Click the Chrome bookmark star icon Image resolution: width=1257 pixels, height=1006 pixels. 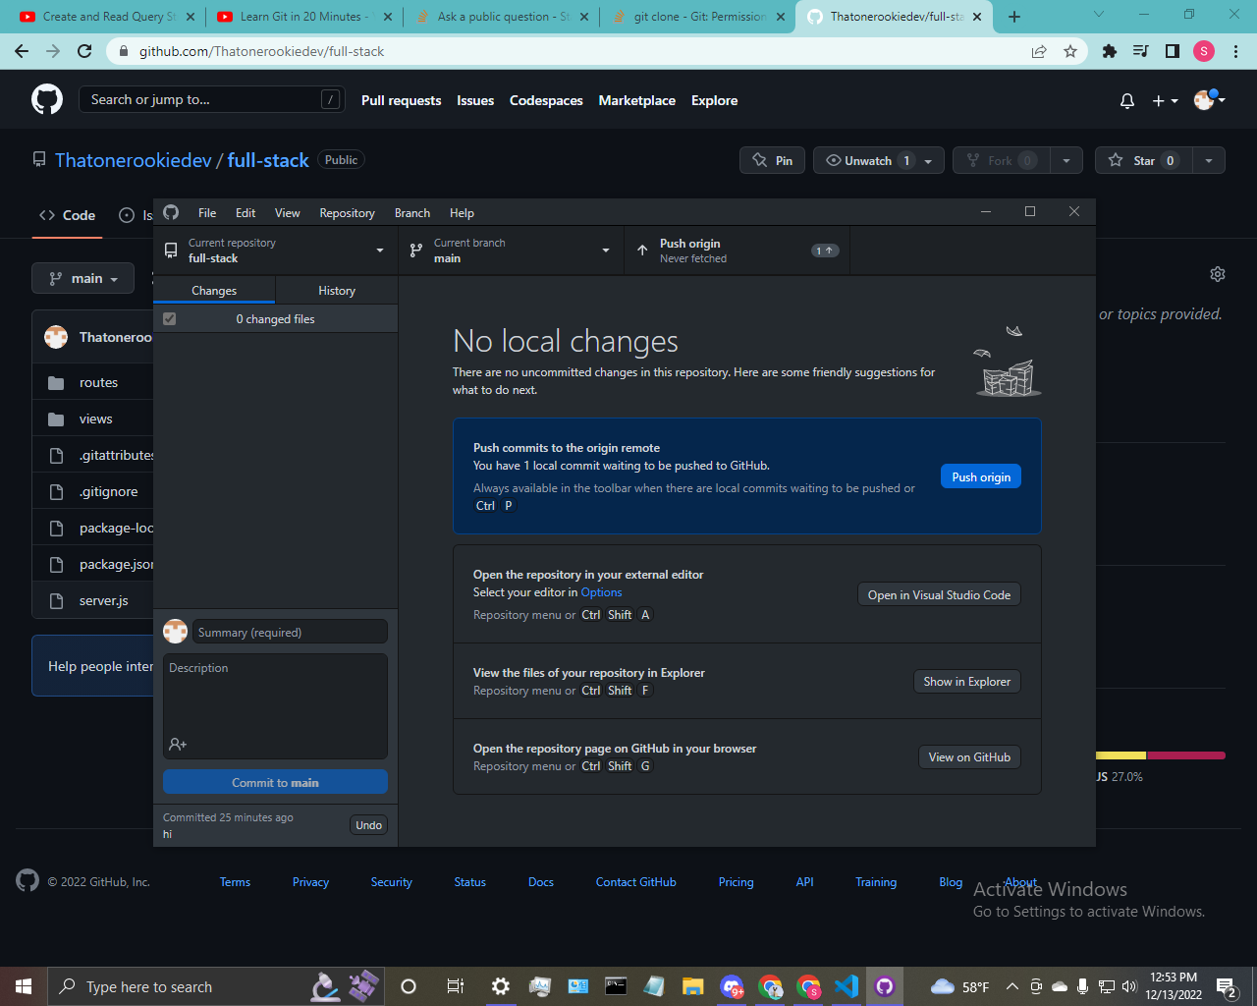pos(1070,51)
